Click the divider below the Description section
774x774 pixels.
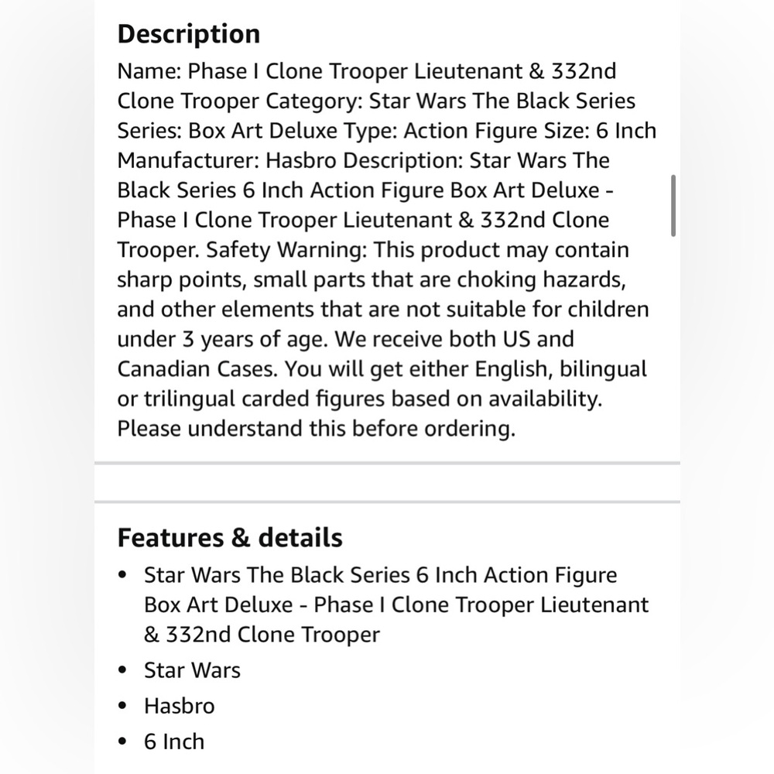387,463
